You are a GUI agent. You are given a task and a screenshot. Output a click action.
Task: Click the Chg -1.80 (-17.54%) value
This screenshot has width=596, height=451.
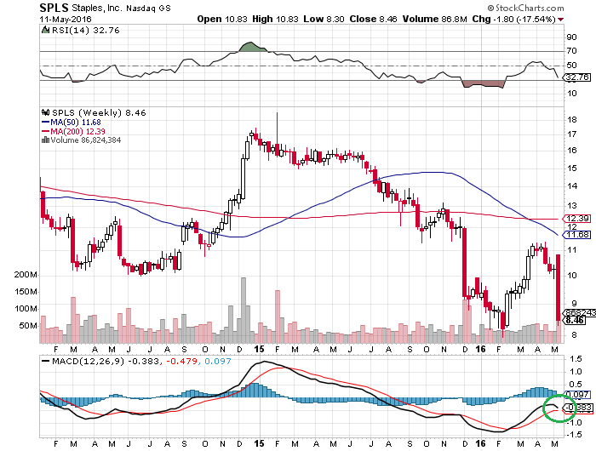tap(513, 19)
